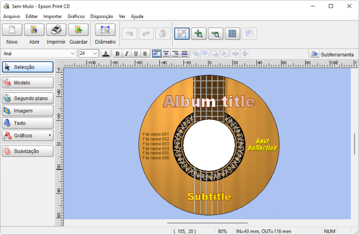Click the Texto side panel button

[x=27, y=123]
